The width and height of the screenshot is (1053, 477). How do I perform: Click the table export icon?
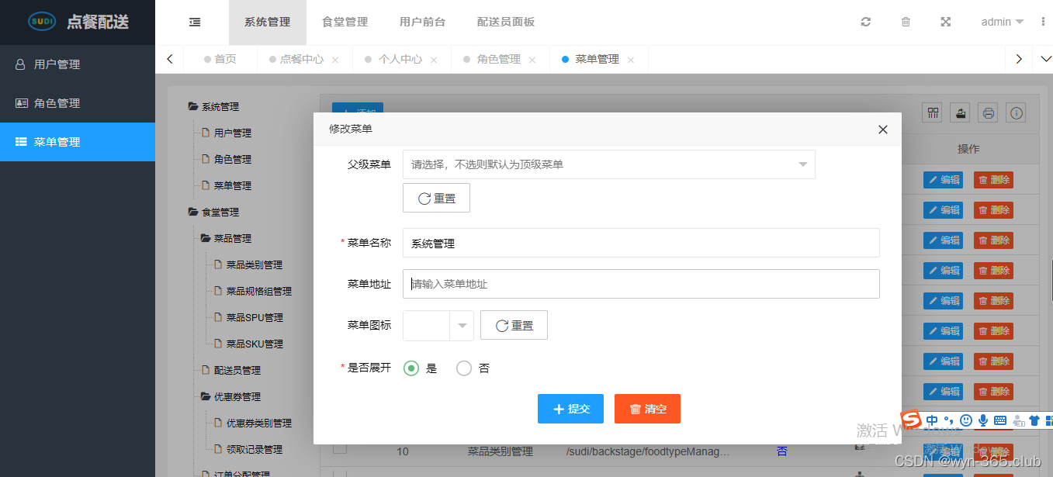coord(961,112)
